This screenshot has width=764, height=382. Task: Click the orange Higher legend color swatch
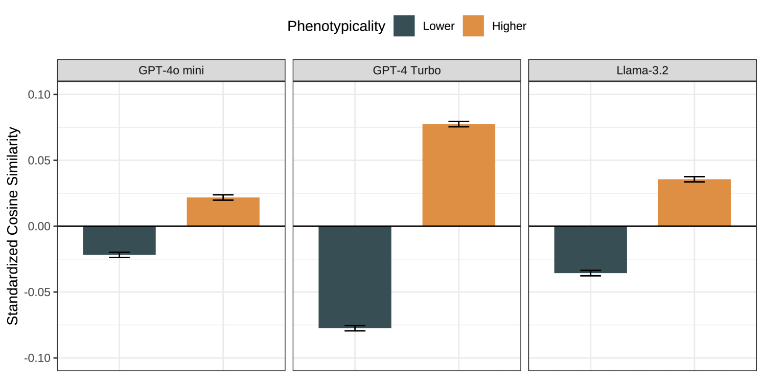click(x=473, y=26)
